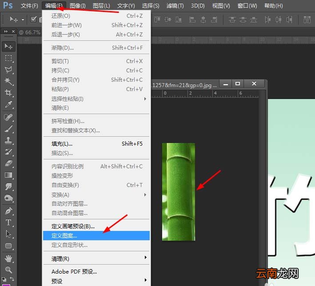Click the jpg document window title bar
315x286 pixels.
184,85
